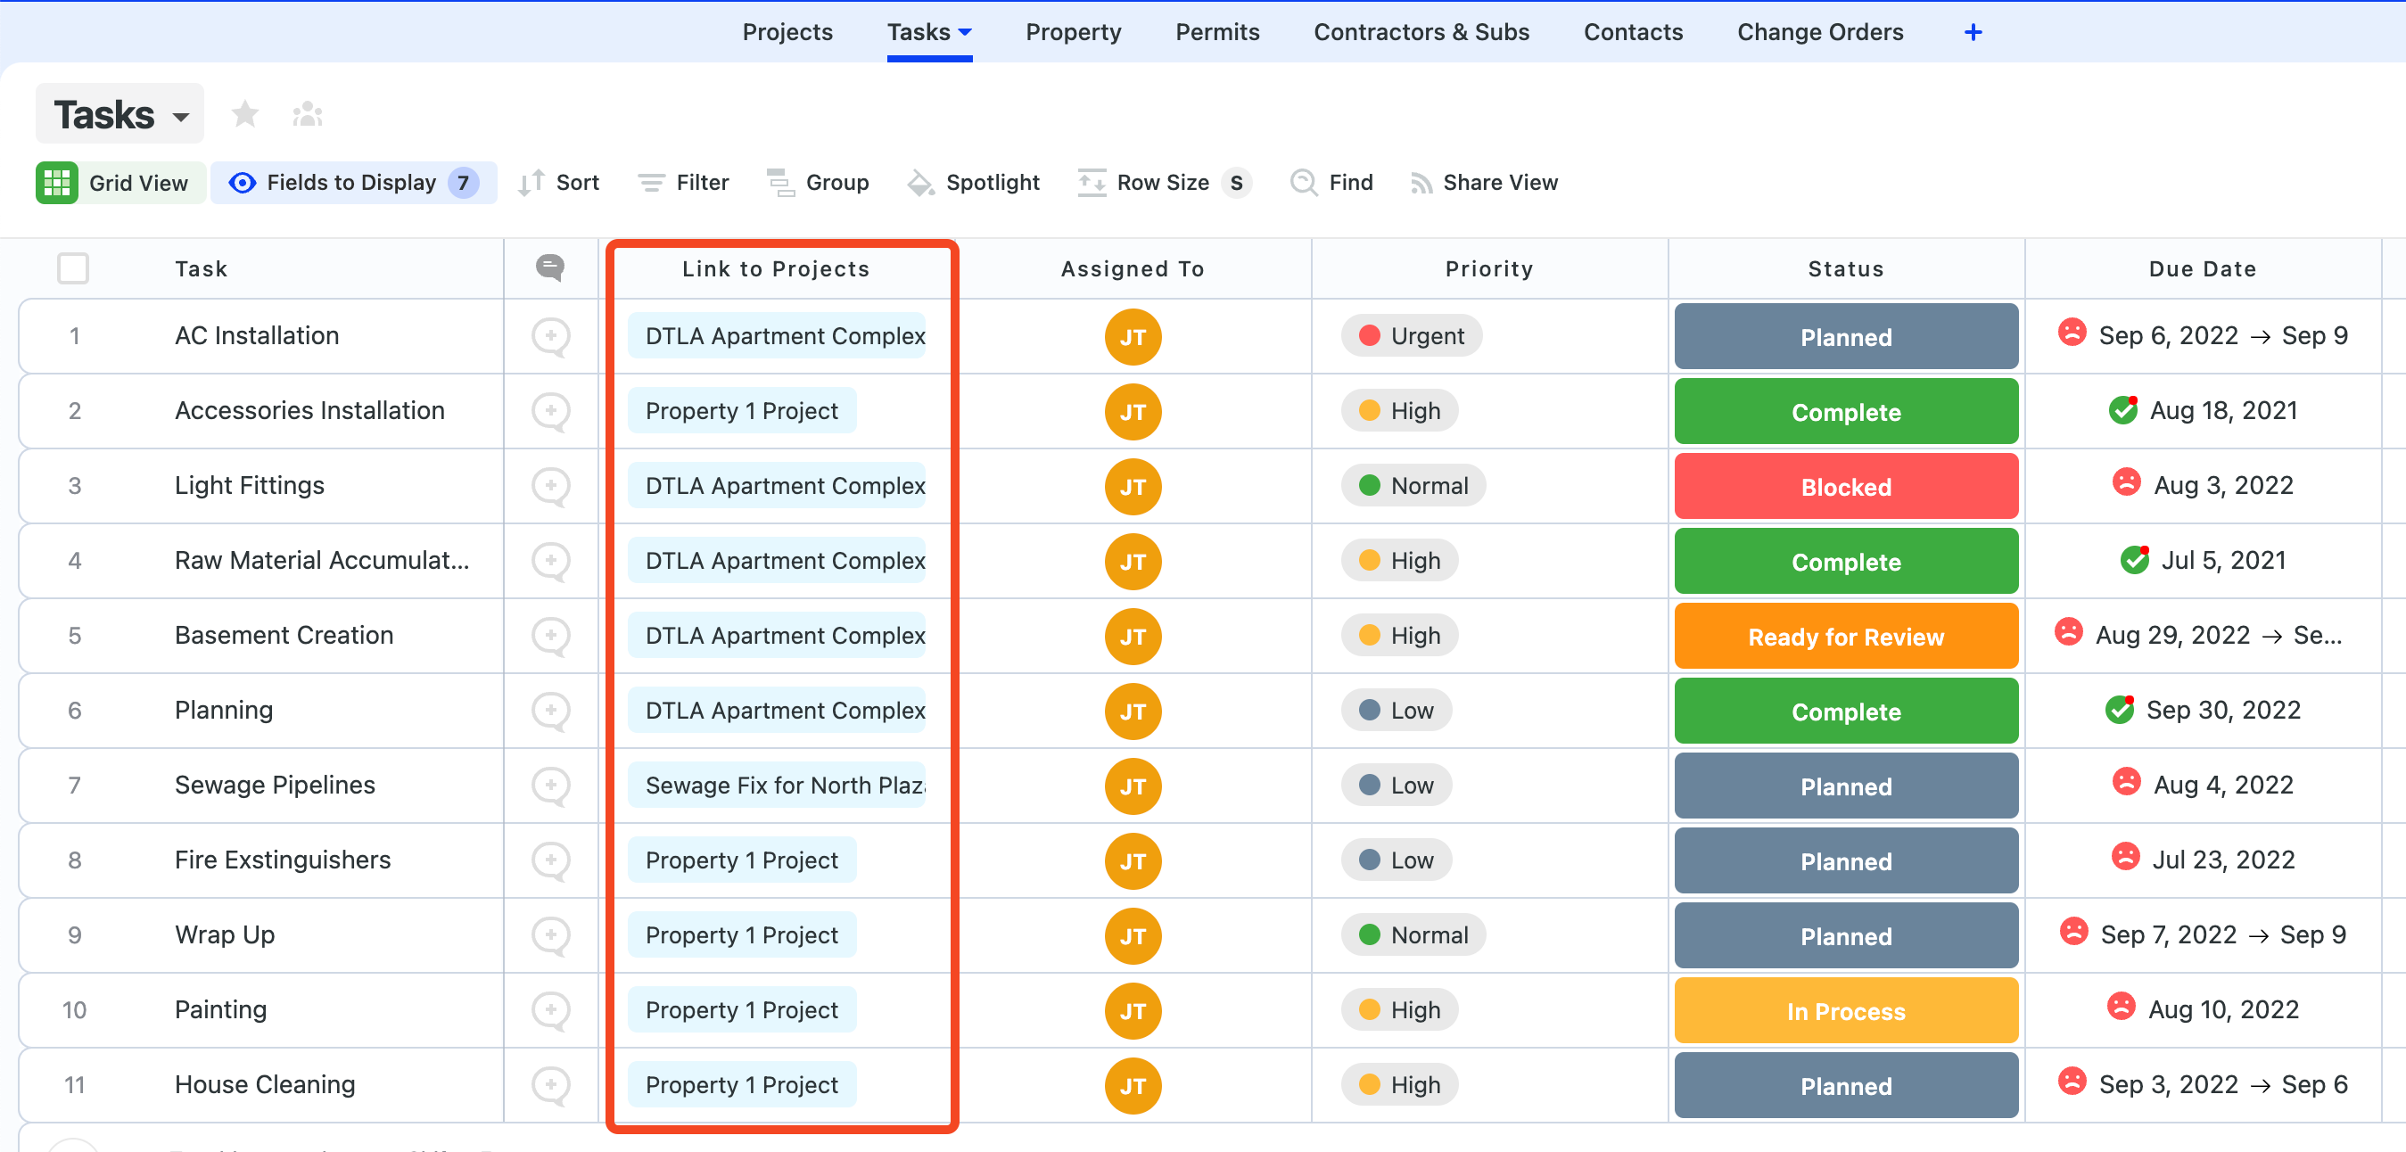
Task: Click the Blocked status for Light Fittings
Action: pyautogui.click(x=1845, y=486)
